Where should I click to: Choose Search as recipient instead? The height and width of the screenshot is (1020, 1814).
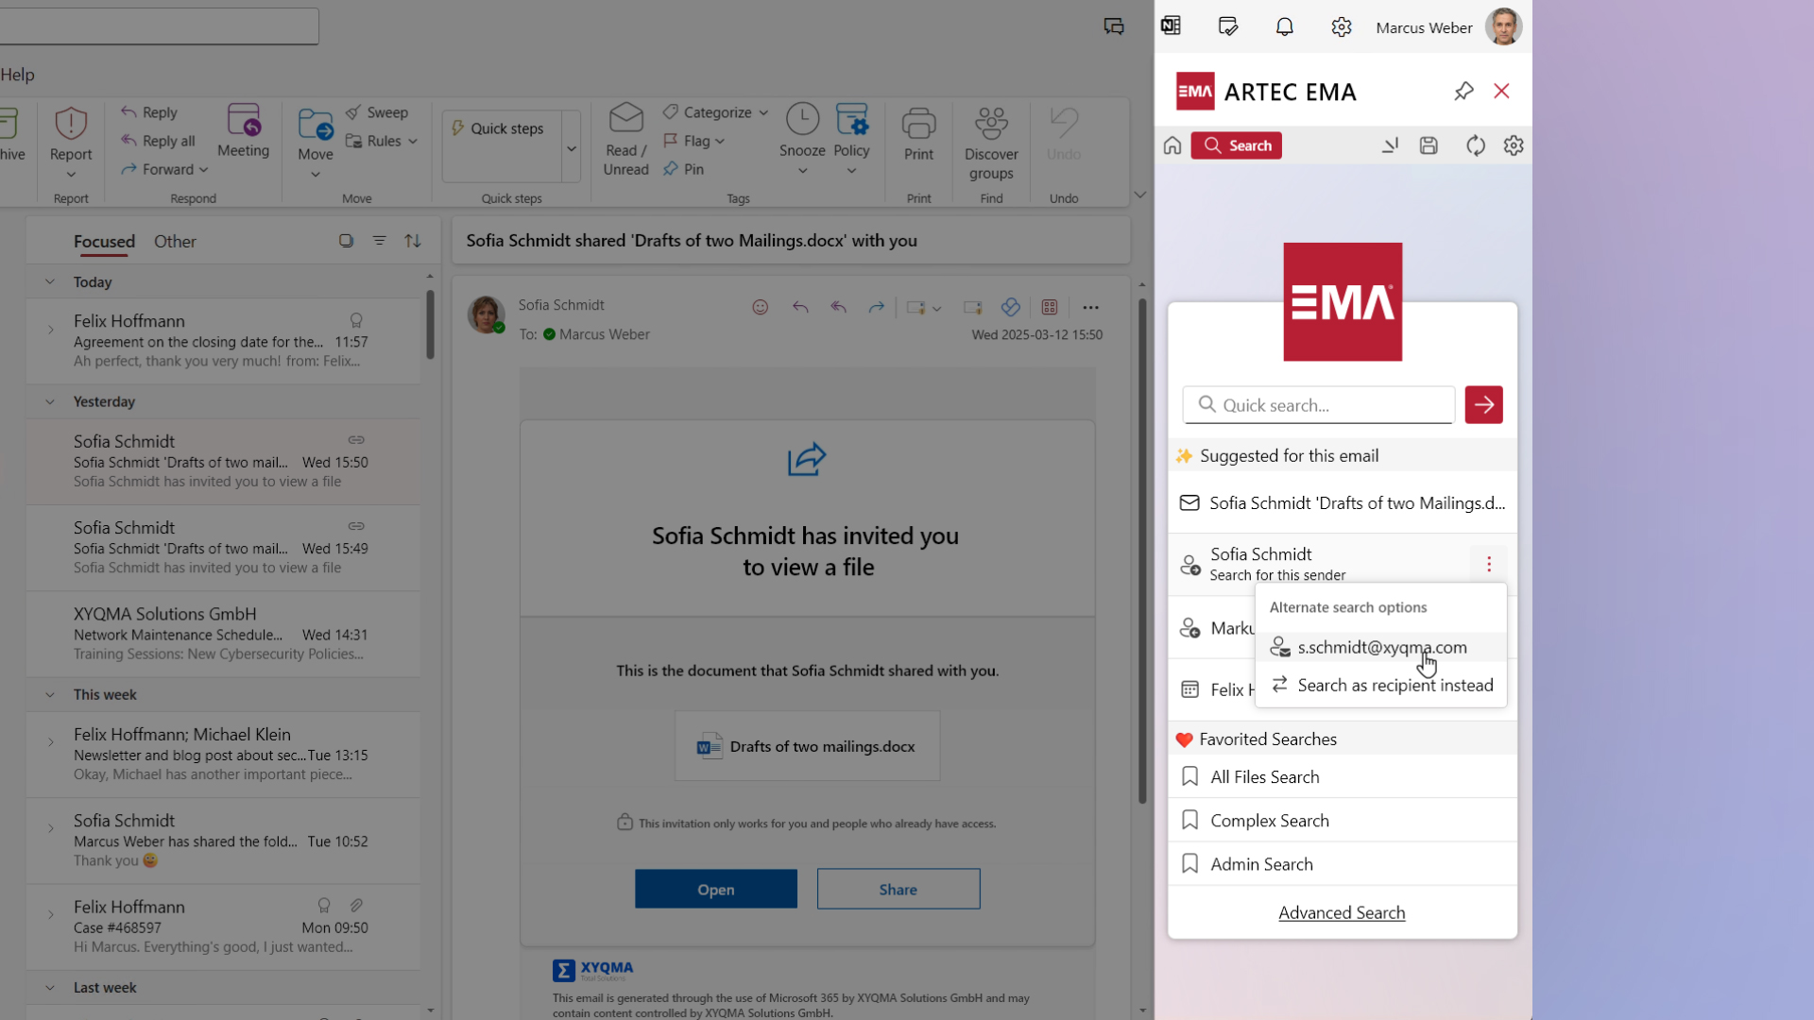click(1395, 686)
